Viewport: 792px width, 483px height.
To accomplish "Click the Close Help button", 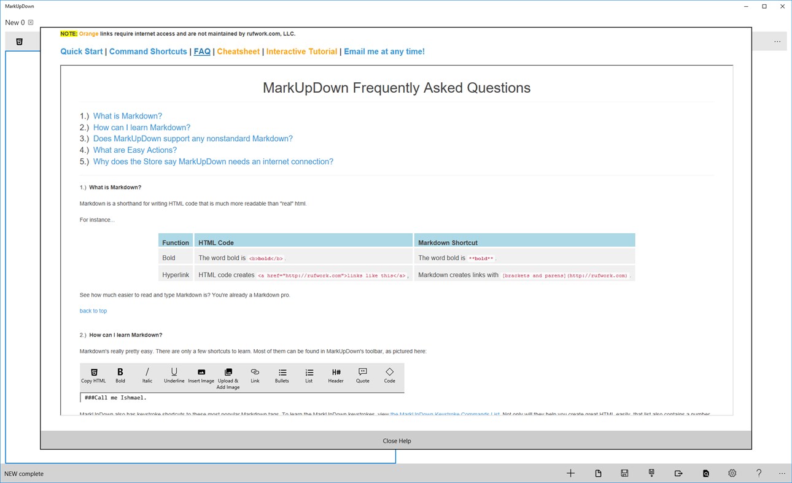I will [396, 440].
